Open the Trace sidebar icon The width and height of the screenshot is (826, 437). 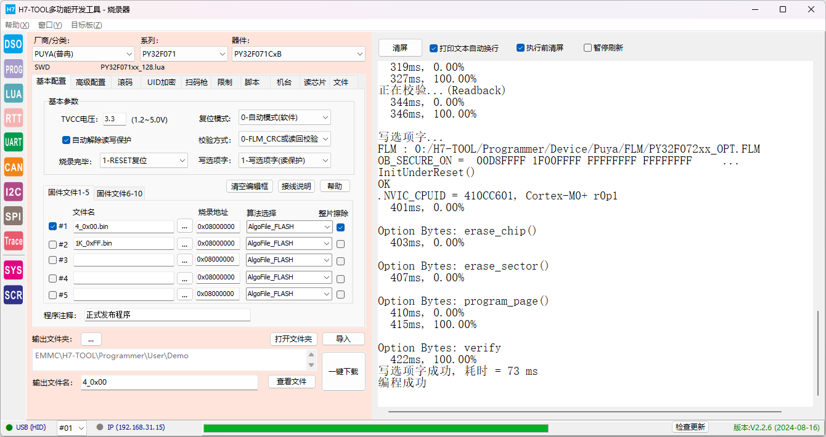(13, 241)
